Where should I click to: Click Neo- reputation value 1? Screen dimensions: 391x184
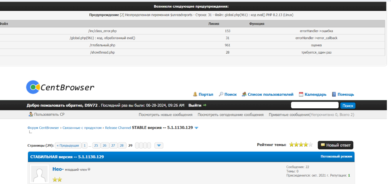pos(349,175)
